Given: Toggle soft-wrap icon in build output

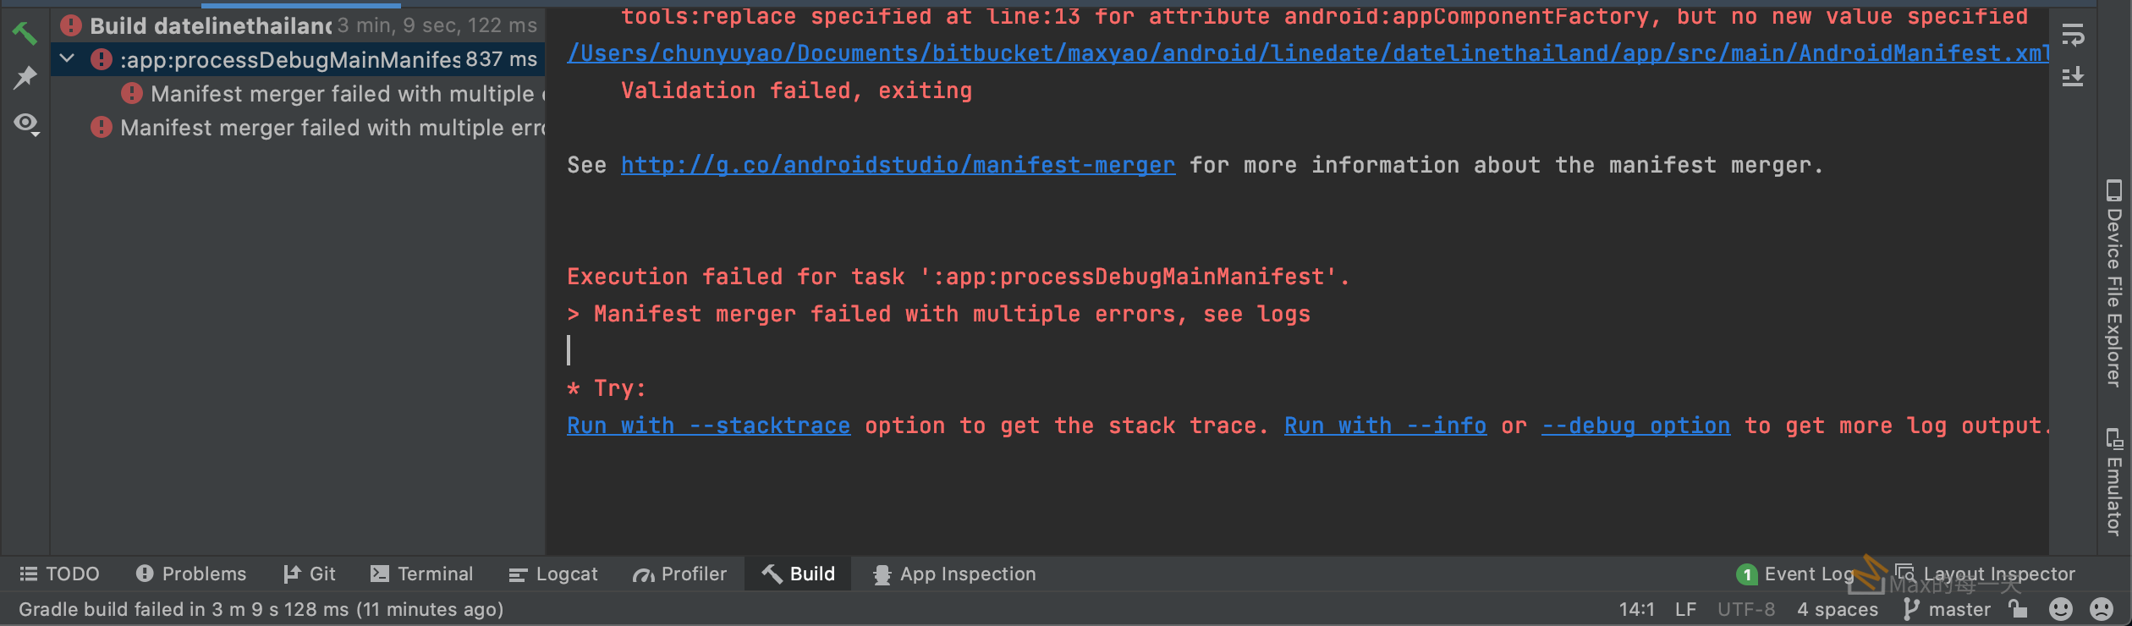Looking at the screenshot, I should [2073, 35].
